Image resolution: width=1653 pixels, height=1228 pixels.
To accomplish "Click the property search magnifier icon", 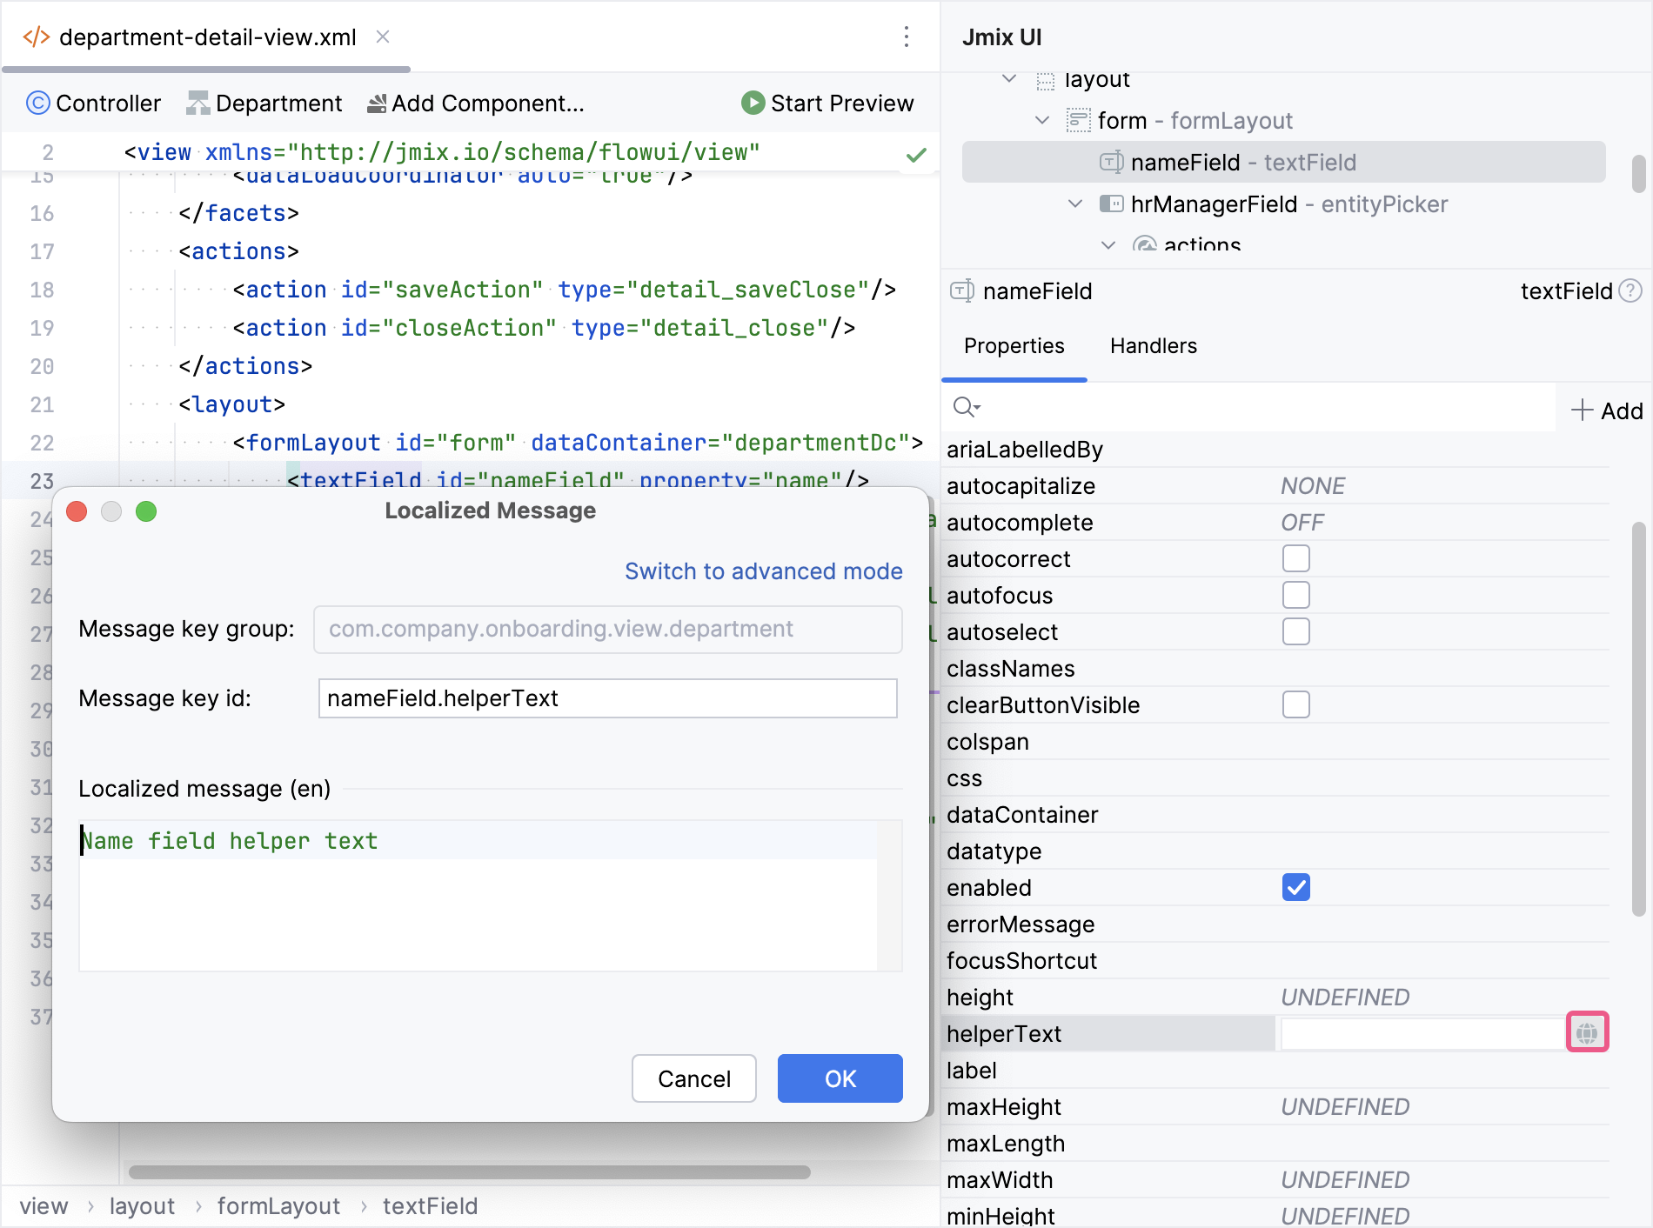I will [x=967, y=407].
